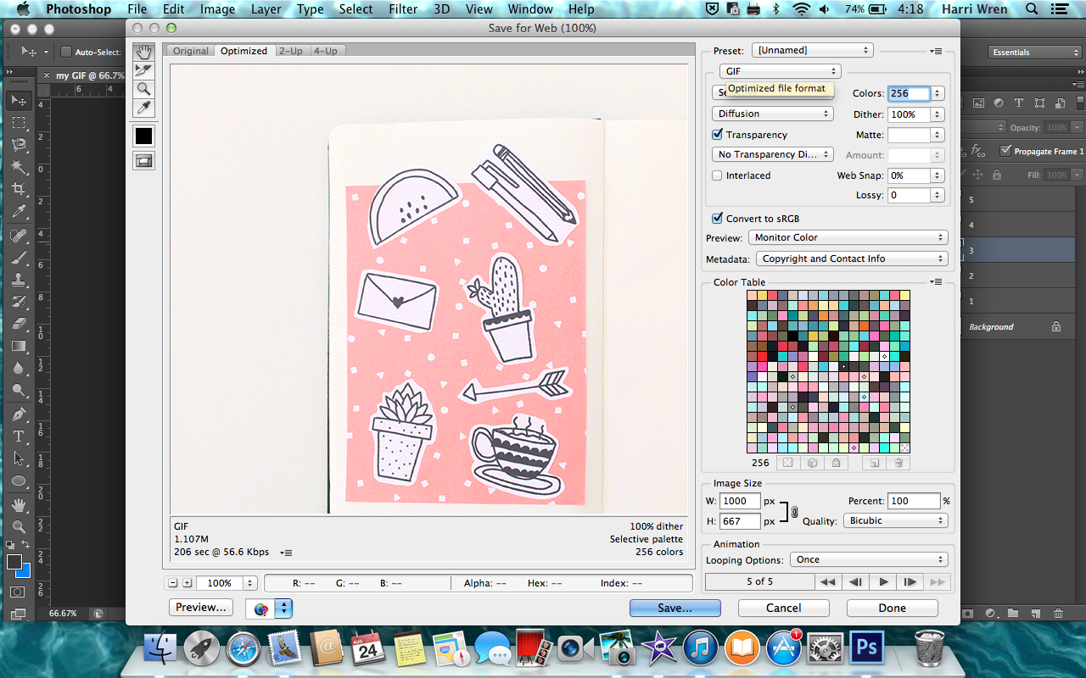Toggle slices visibility button in Save for Web

coord(143,160)
